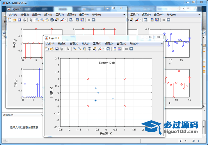The height and width of the screenshot is (145, 208).
Task: Click Link Plot icon in Figure 1 toolbar
Action: point(71,20)
